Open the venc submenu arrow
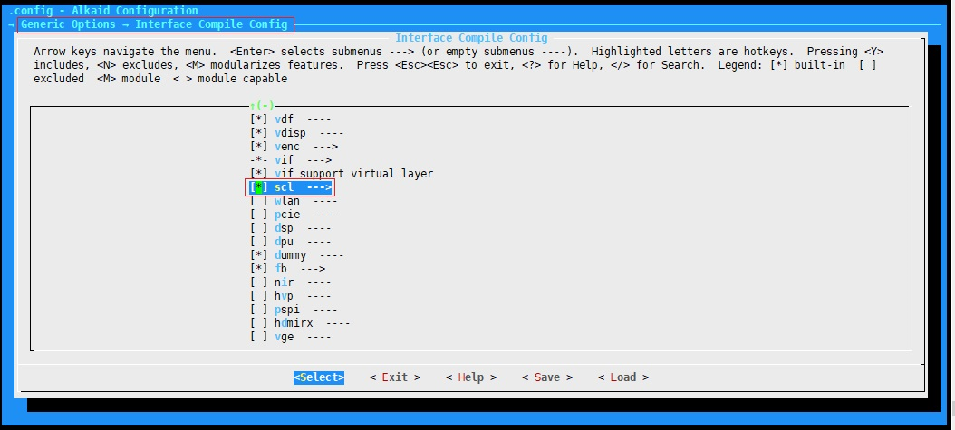The width and height of the screenshot is (955, 430). [x=325, y=147]
